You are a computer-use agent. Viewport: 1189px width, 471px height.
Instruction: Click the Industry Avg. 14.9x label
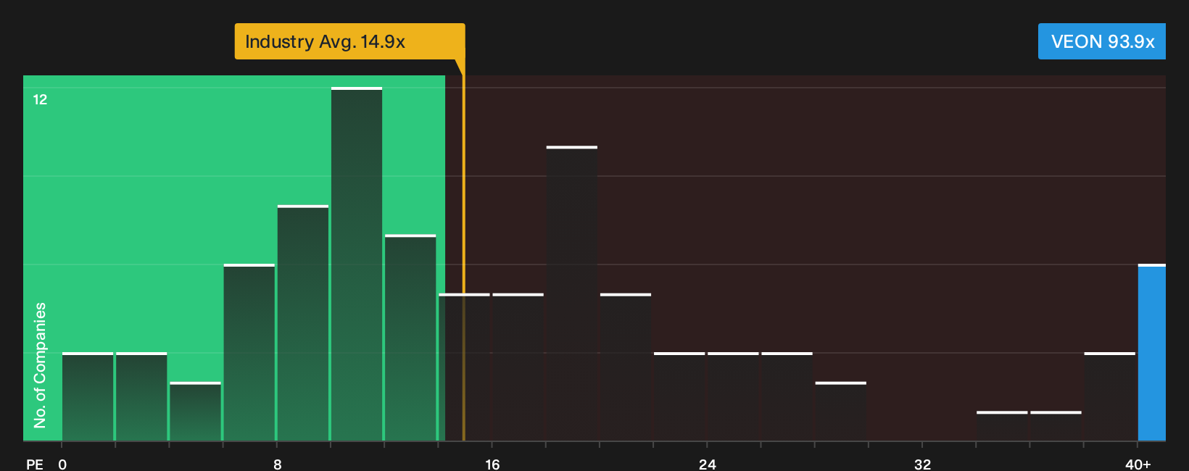[349, 41]
